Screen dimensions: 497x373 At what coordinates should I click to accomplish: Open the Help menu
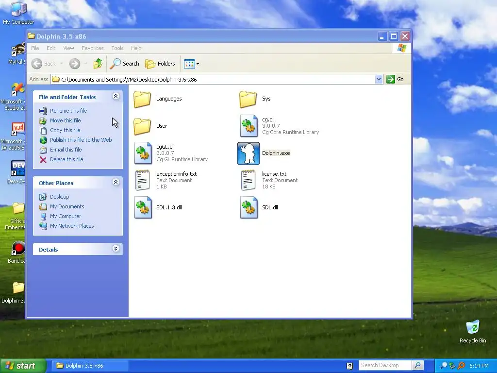point(136,48)
